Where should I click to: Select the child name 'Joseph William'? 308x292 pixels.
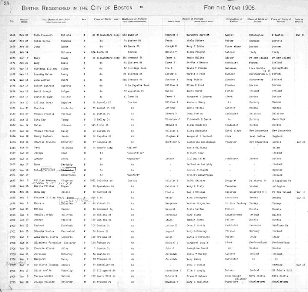[44, 282]
